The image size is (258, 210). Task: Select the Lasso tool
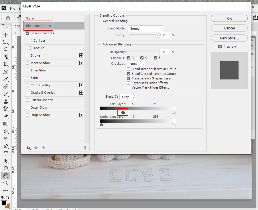pos(6,49)
